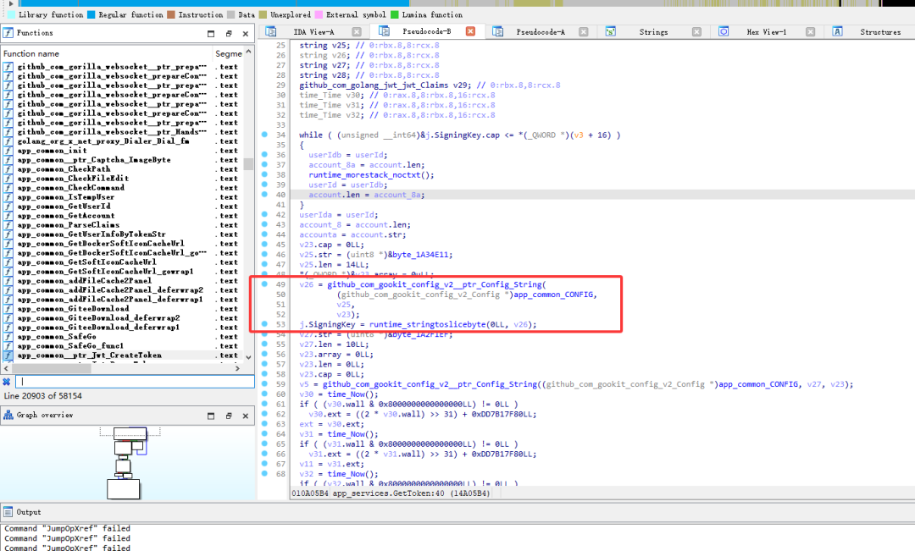The height and width of the screenshot is (551, 915).
Task: Click function icon beside app_common_SafeGo
Action: coord(8,336)
